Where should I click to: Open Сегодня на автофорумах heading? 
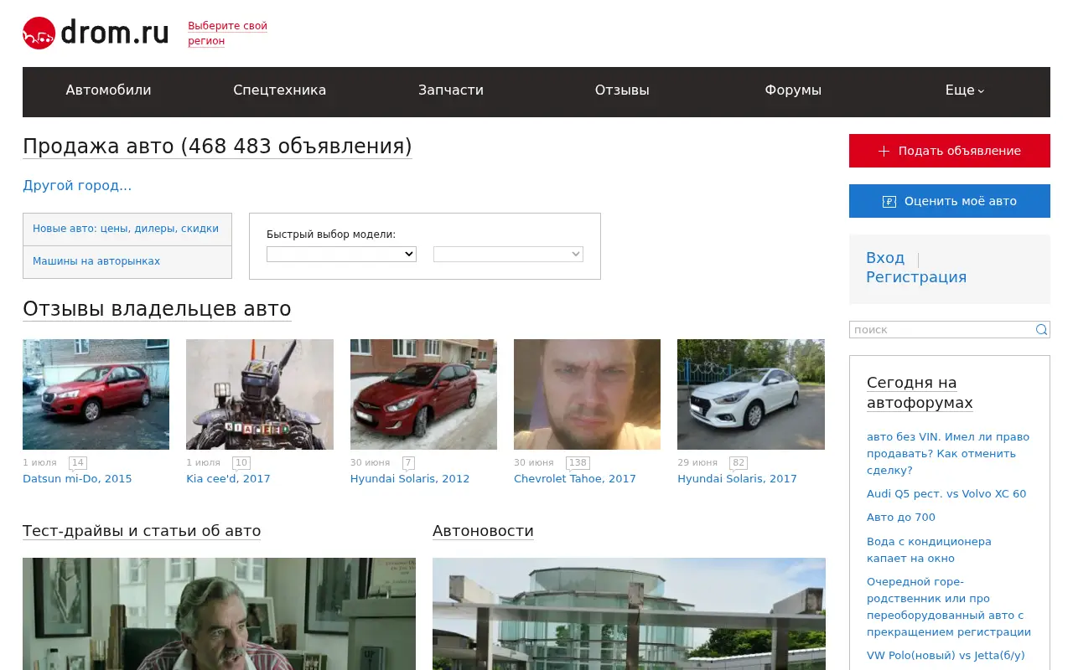click(x=920, y=393)
